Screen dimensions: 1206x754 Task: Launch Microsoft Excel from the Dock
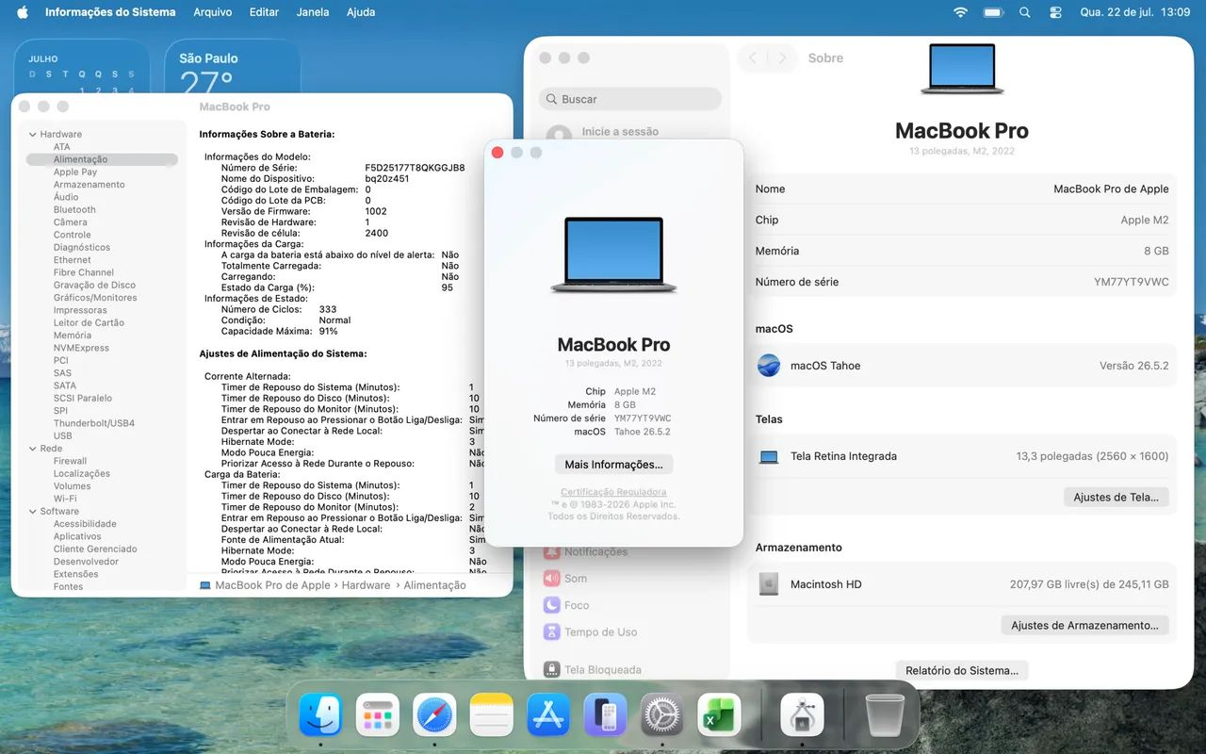click(719, 715)
